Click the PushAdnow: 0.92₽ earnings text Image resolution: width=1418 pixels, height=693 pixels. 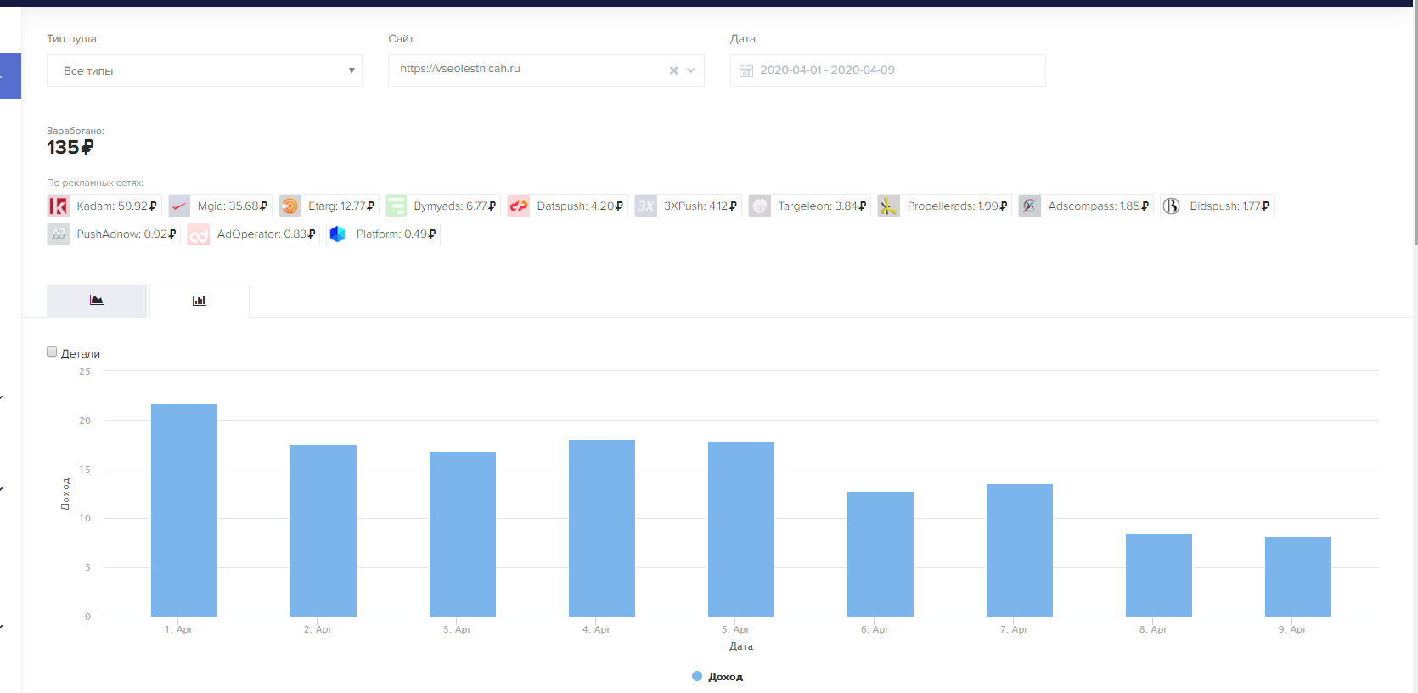(x=127, y=234)
